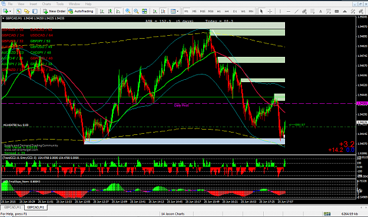Click '25 Jun 15:49' on time axis

point(211,201)
